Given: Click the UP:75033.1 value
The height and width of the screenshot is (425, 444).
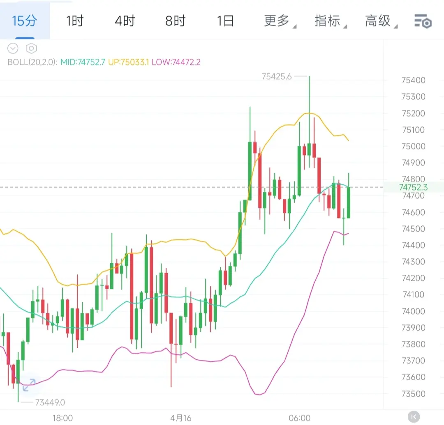Looking at the screenshot, I should pyautogui.click(x=128, y=62).
